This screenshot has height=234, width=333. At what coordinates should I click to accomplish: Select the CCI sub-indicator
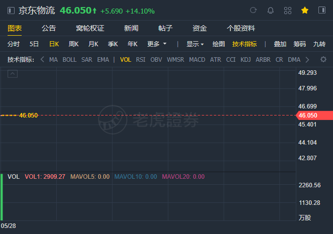point(231,60)
